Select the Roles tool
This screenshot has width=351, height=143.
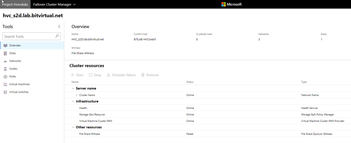point(32,76)
